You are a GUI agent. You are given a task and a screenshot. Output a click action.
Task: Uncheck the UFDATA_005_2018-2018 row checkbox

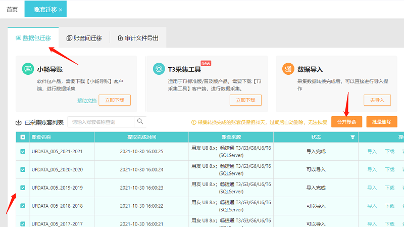23,206
